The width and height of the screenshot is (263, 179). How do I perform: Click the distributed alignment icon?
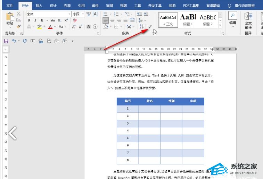pos(132,20)
